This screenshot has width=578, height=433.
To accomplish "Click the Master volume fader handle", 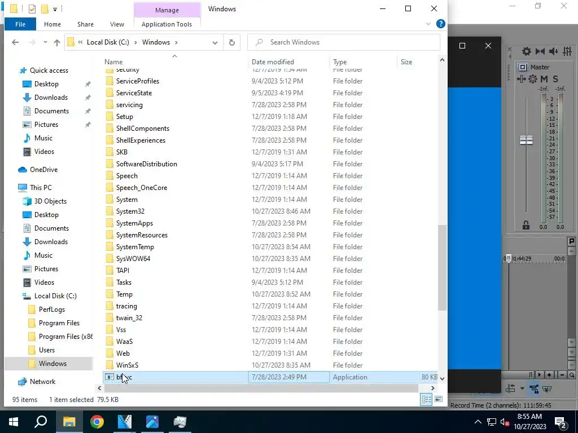I will coord(526,140).
